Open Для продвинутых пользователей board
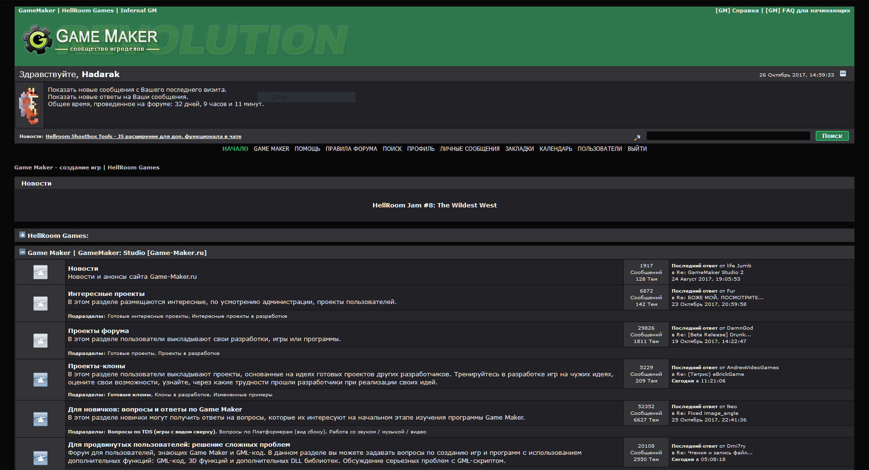 click(179, 445)
